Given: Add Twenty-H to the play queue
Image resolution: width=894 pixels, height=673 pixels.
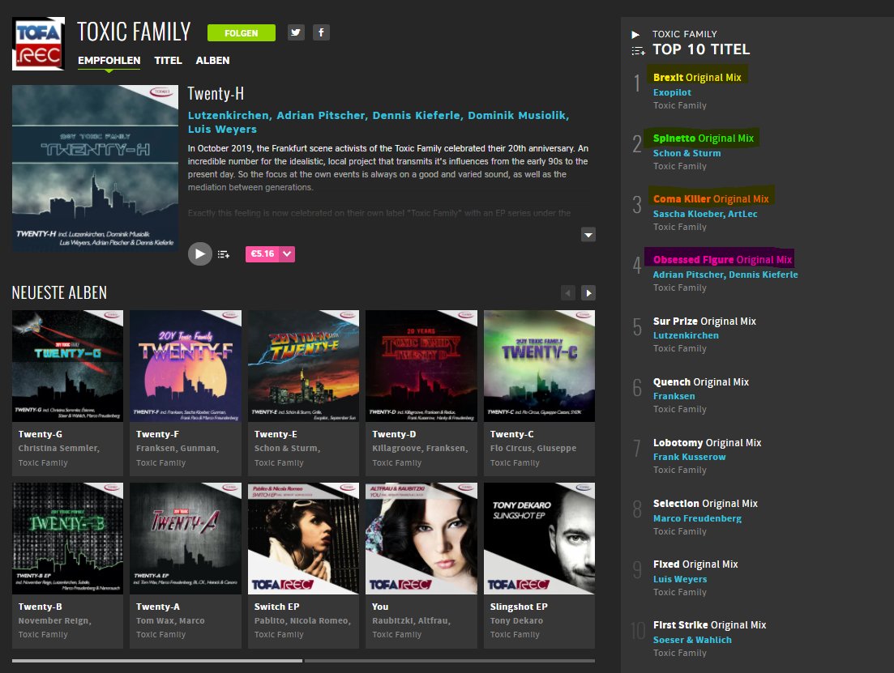Looking at the screenshot, I should point(224,254).
